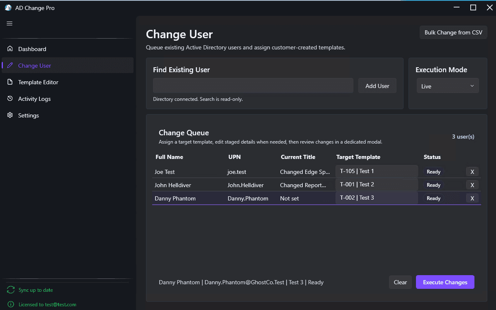Image resolution: width=496 pixels, height=310 pixels.
Task: Click the Change User pencil icon
Action: click(10, 65)
